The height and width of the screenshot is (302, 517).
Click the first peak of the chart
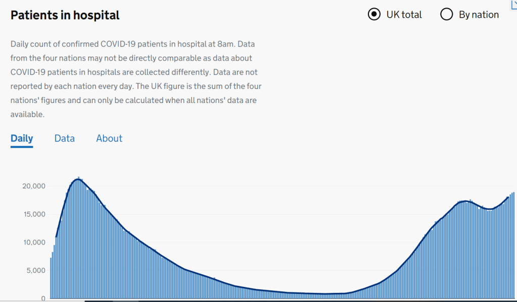78,178
